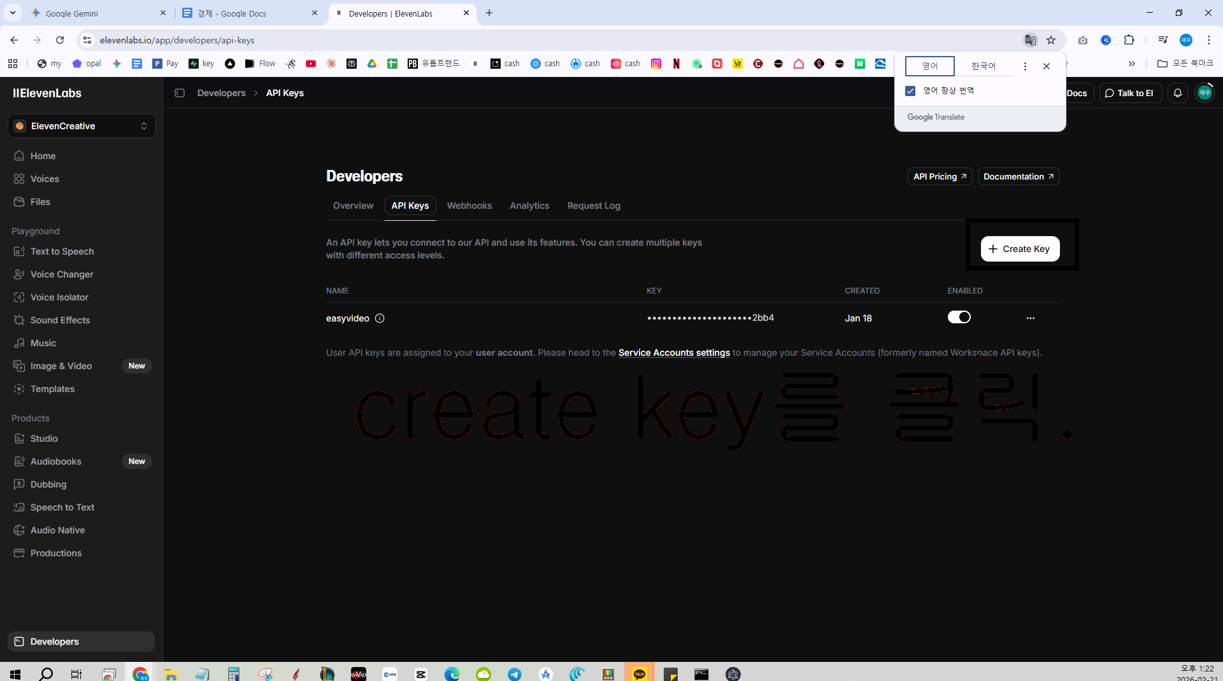The image size is (1223, 681).
Task: Open Chrome three-dot menu
Action: [1209, 40]
